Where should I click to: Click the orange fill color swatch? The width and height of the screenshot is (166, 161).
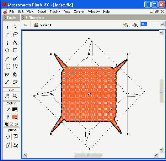(x=15, y=117)
